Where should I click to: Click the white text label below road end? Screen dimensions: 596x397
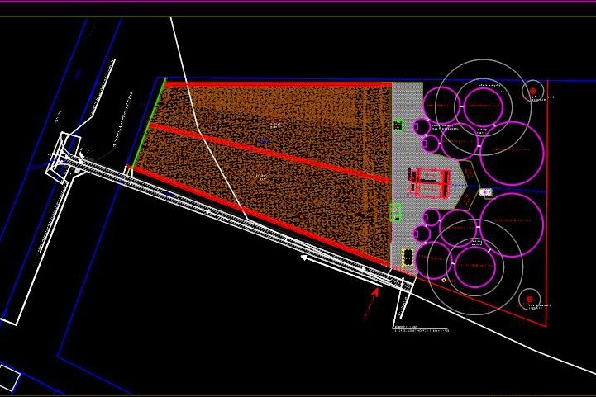pos(422,329)
